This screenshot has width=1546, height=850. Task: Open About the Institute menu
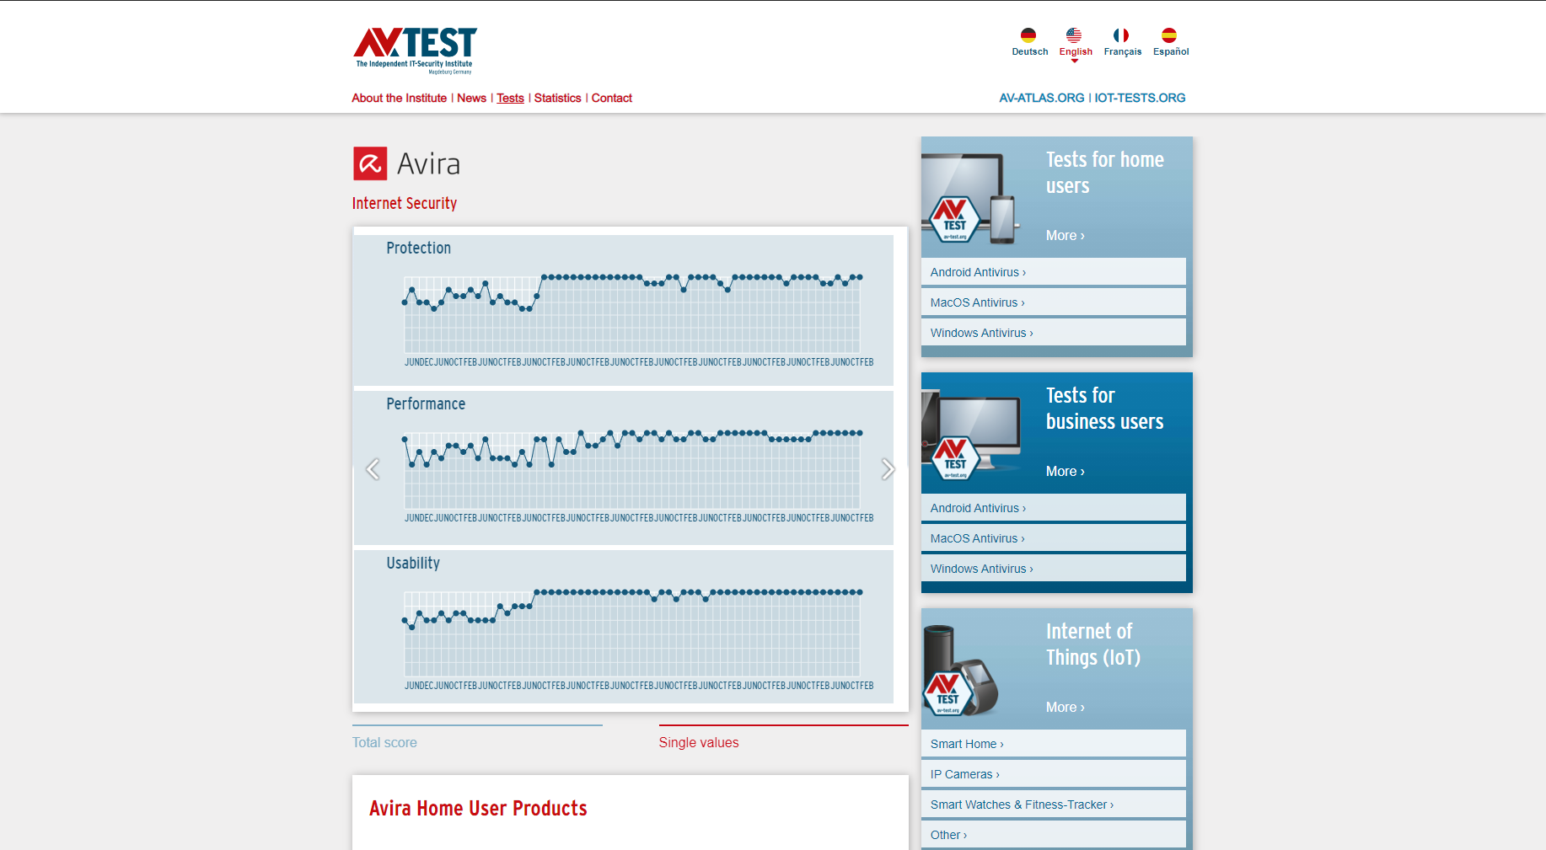pos(400,99)
